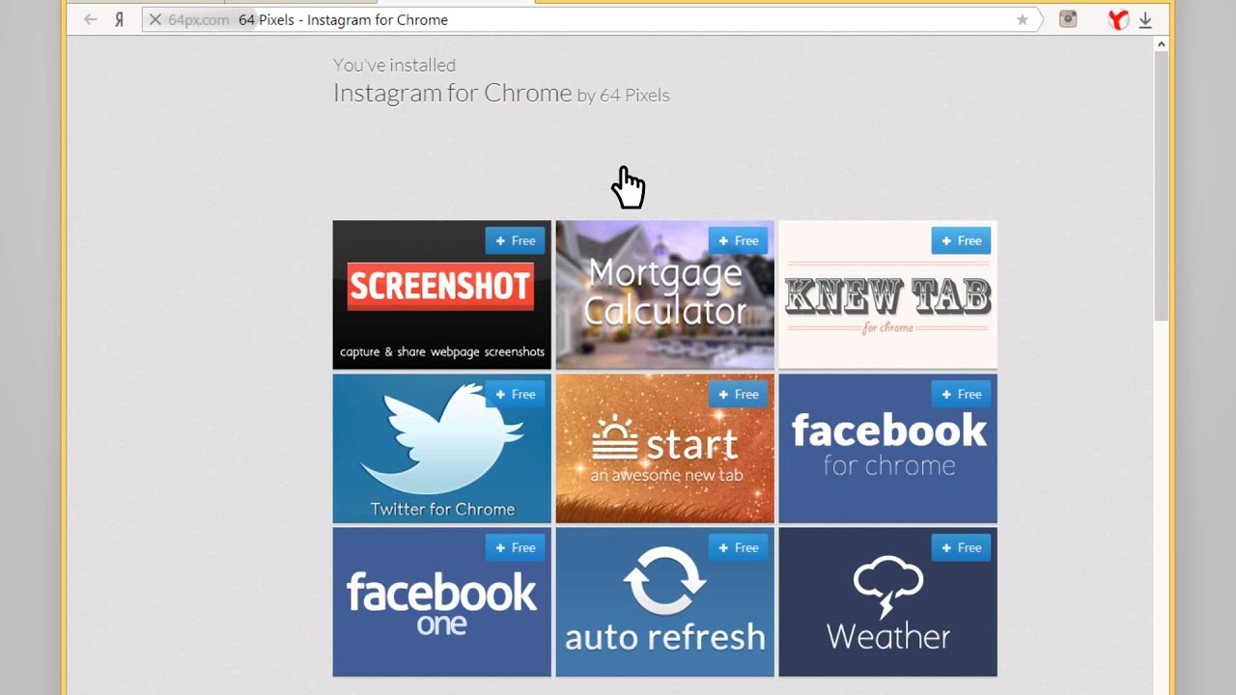Add Twitter for Chrome with Free button
The width and height of the screenshot is (1236, 695).
(515, 394)
